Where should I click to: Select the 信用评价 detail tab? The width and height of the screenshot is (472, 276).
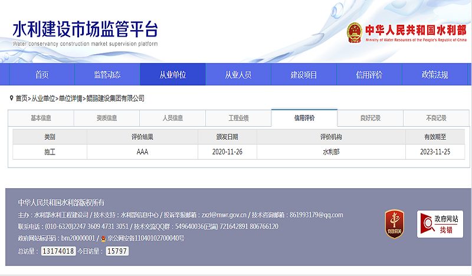(304, 118)
